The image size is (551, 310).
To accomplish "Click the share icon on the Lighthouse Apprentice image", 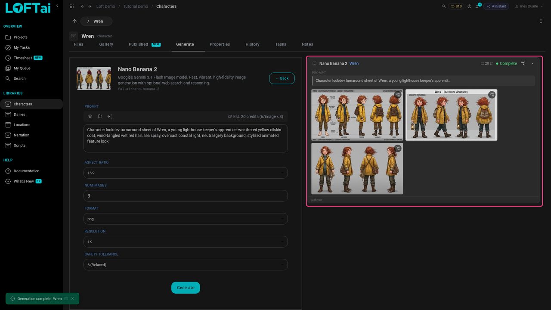I will [x=492, y=95].
